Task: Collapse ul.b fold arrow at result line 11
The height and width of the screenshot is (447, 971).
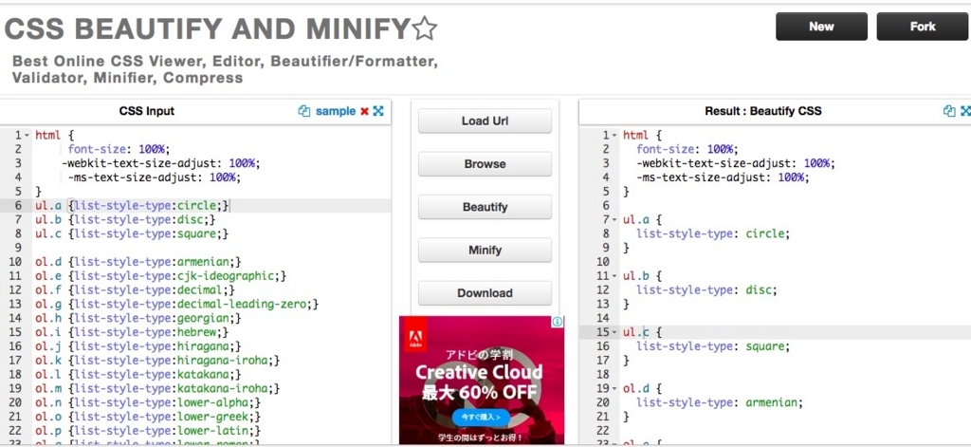Action: (x=614, y=276)
